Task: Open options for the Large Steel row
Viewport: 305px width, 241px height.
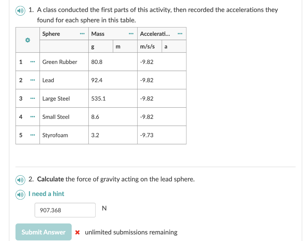Action: (x=33, y=98)
